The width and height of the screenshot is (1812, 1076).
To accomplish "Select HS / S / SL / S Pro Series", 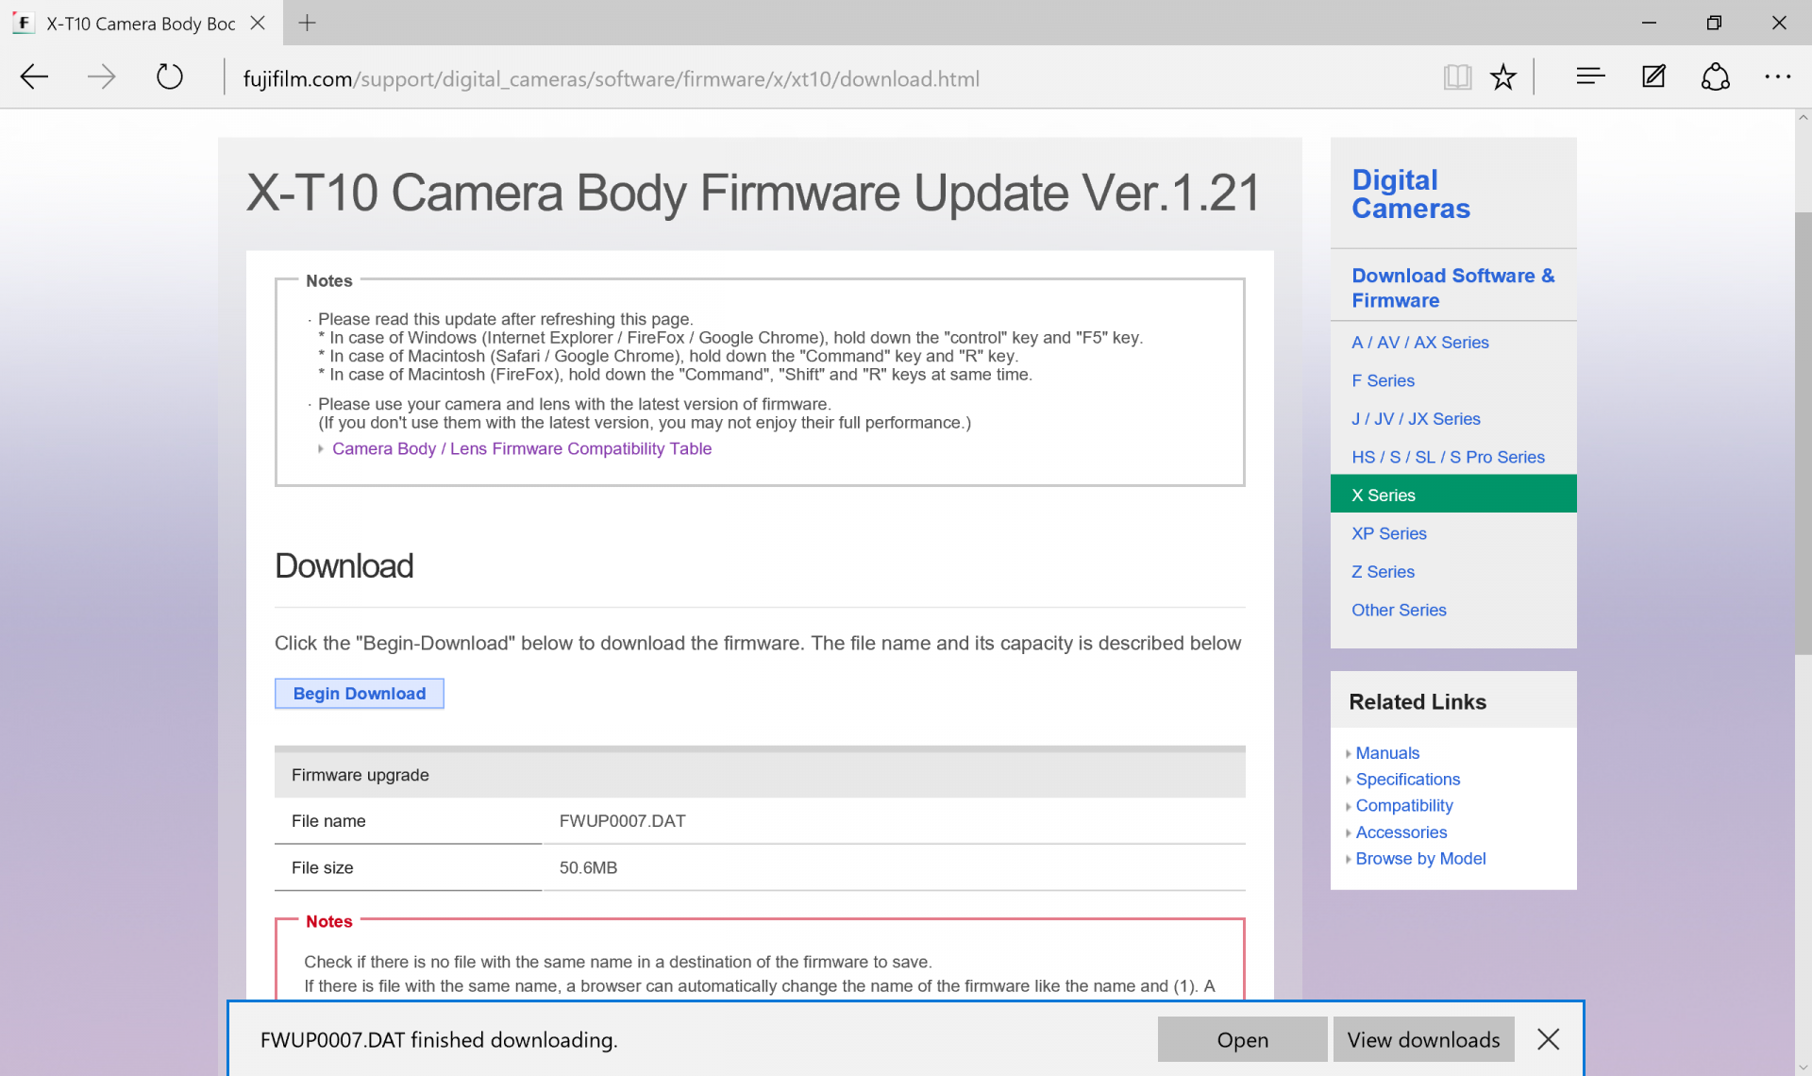I will coord(1448,457).
